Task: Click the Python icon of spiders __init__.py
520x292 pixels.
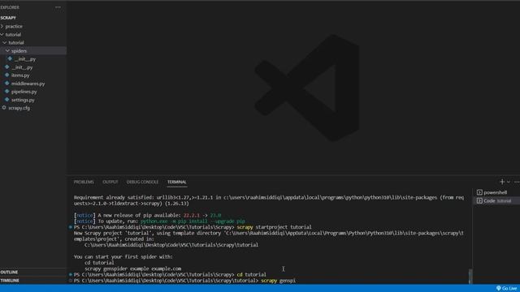Action: pos(10,59)
